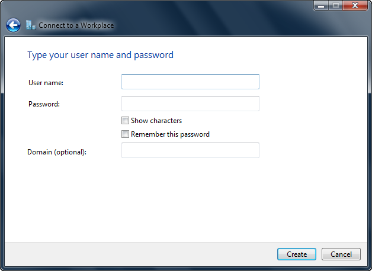Screen dimensions: 372x271
Task: Maximize the wizard window
Action: 335,6
